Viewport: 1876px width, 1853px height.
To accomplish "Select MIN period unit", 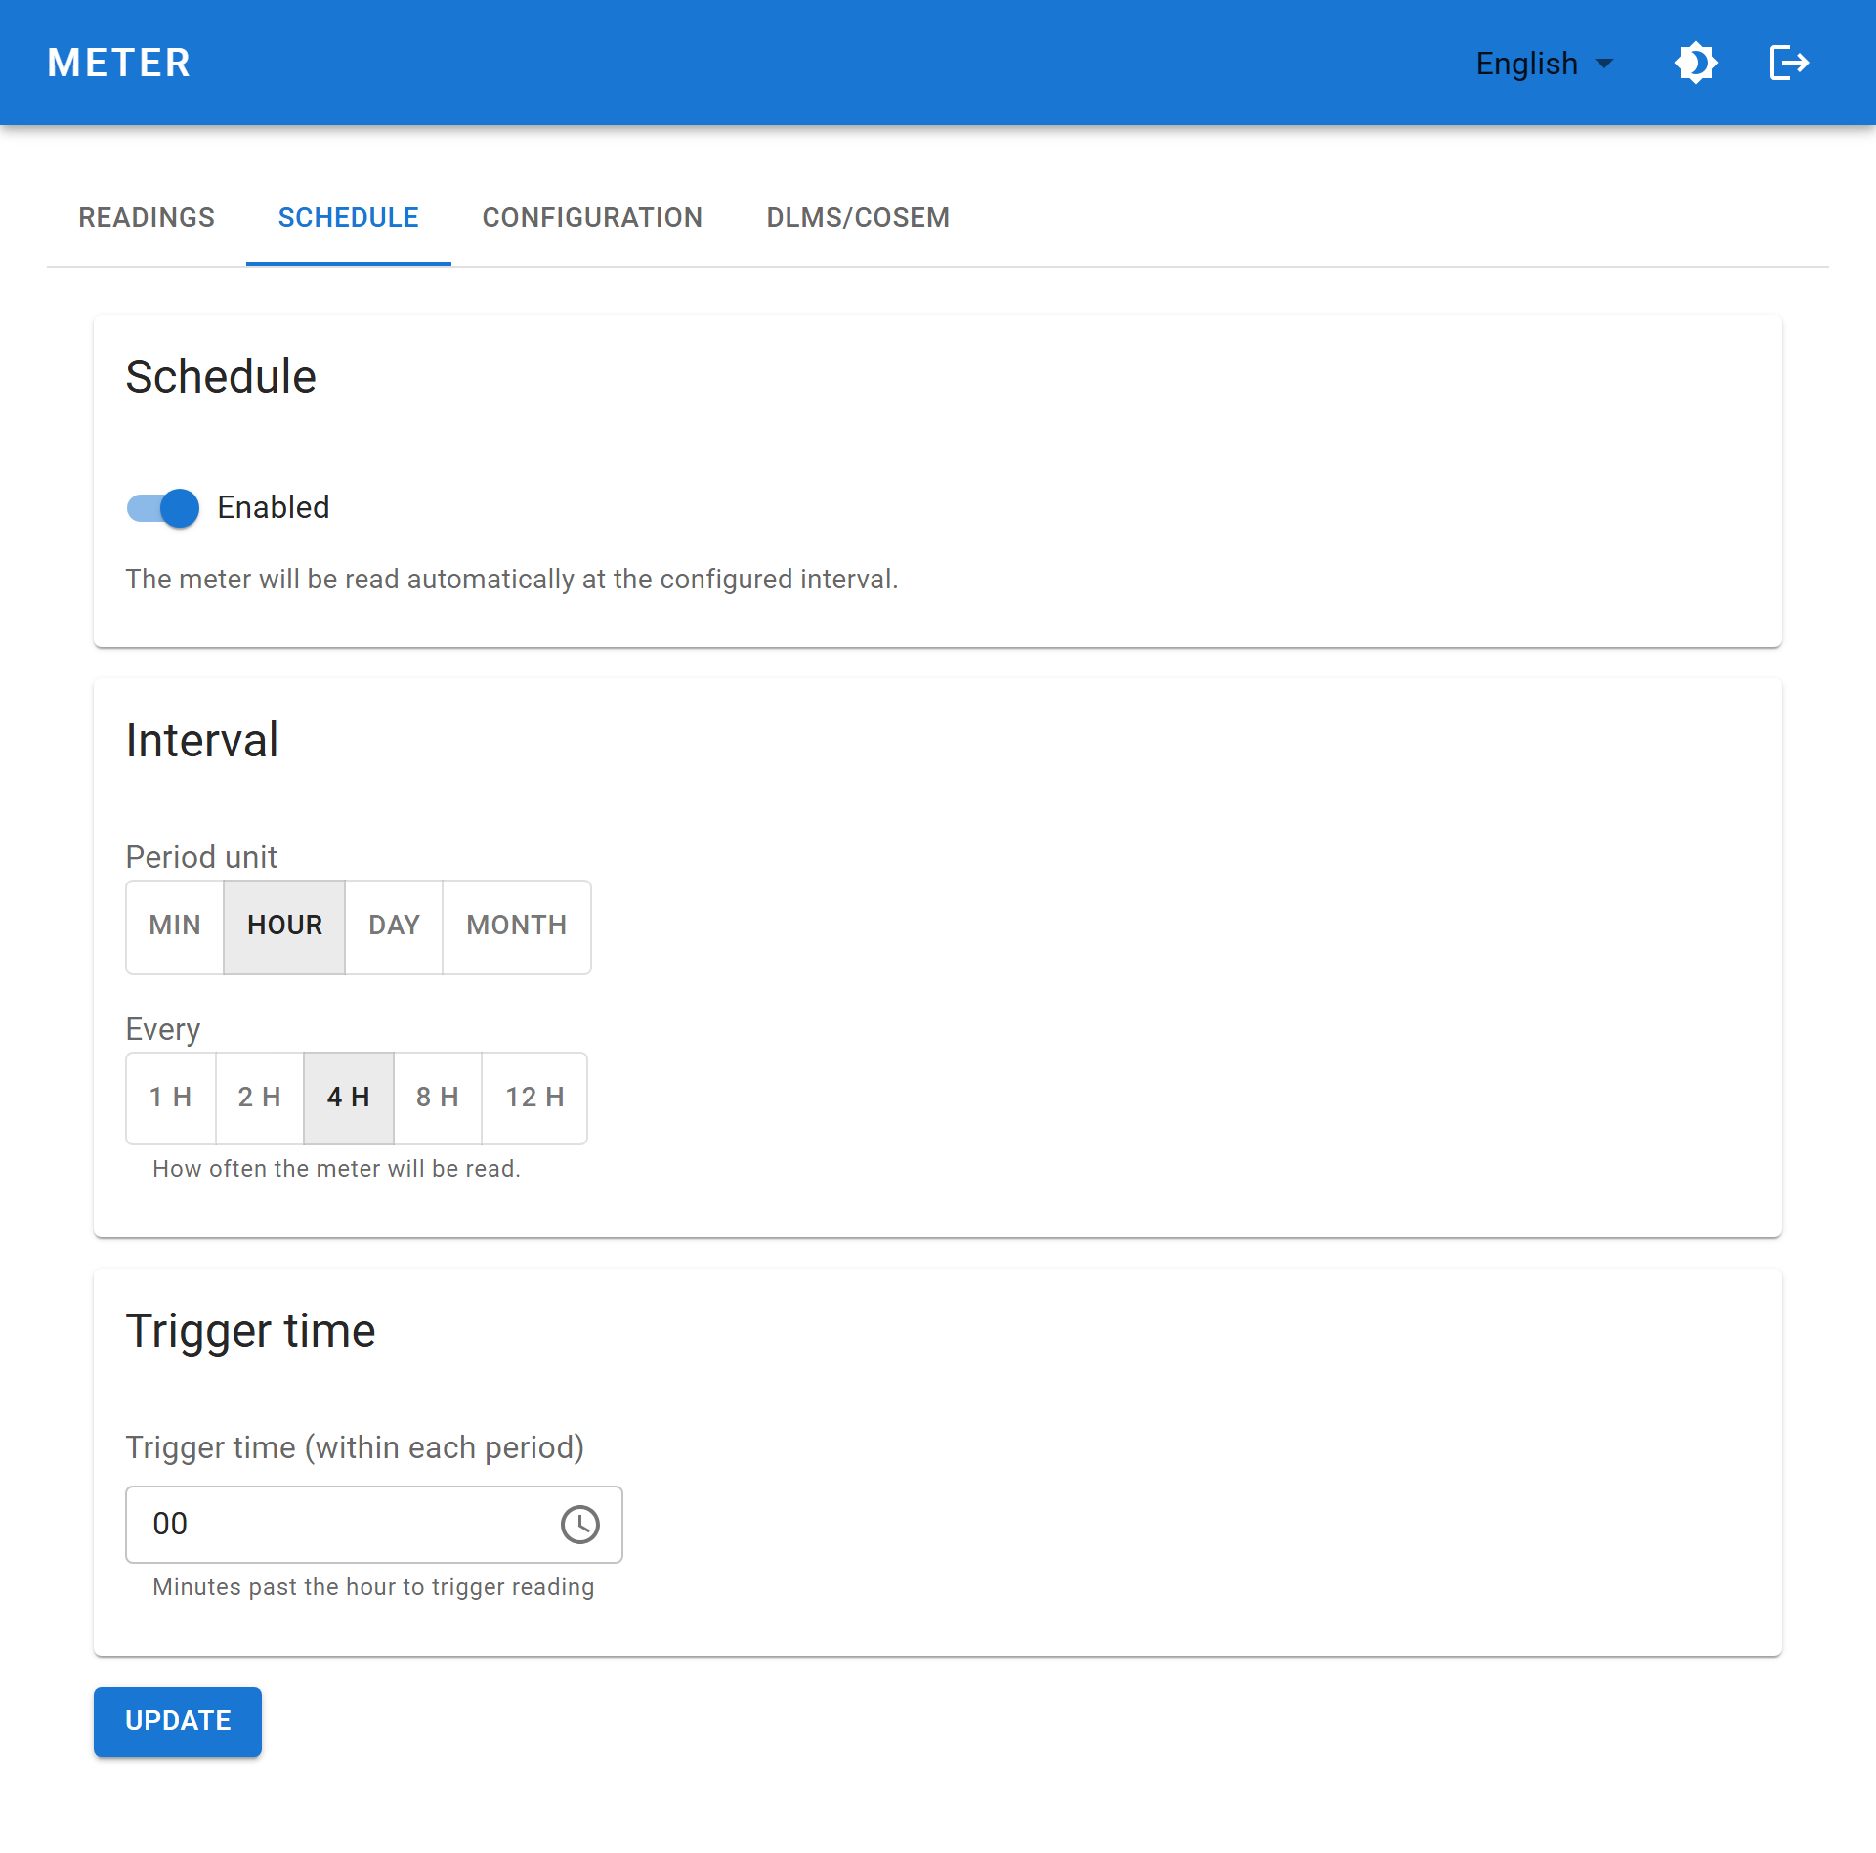I will [175, 926].
